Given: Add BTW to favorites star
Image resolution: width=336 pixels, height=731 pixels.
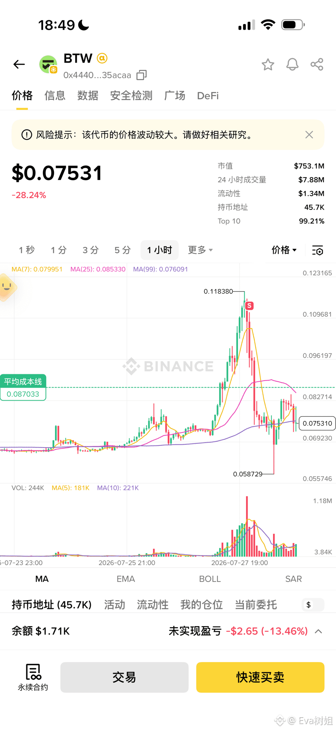Looking at the screenshot, I should click(268, 65).
